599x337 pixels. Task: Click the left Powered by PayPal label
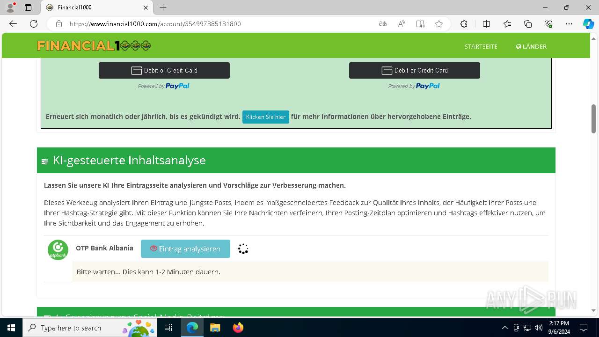pos(164,86)
